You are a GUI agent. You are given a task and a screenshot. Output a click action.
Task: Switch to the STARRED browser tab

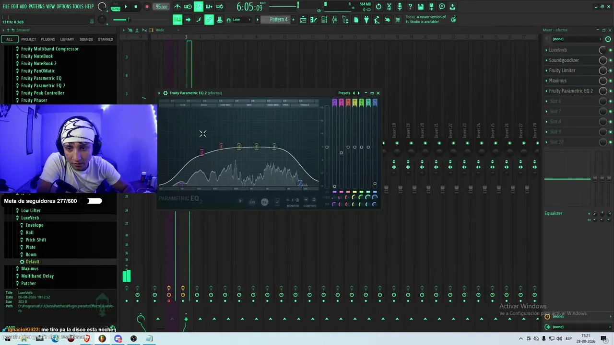[106, 39]
